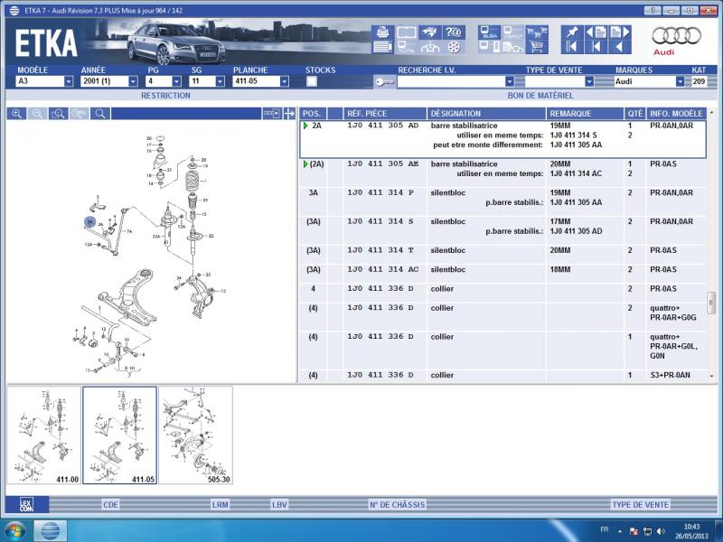
Task: Click the DÉSIGNATION column header
Action: [x=486, y=114]
